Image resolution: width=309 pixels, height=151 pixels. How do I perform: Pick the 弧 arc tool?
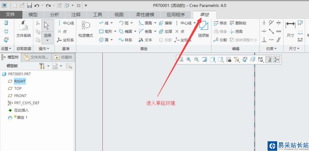(124, 23)
